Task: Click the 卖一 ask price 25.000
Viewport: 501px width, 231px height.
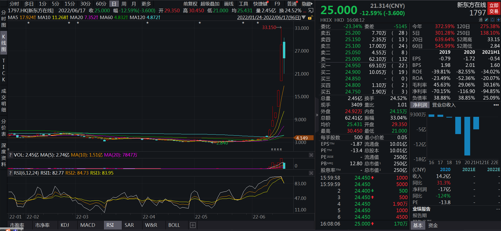Action: pos(353,59)
